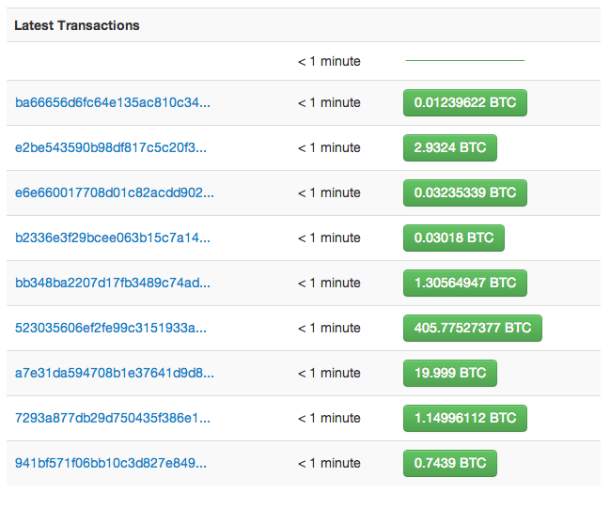Open transaction bb348ba2207d17fb3489c74ad...
610x507 pixels.
coord(113,283)
